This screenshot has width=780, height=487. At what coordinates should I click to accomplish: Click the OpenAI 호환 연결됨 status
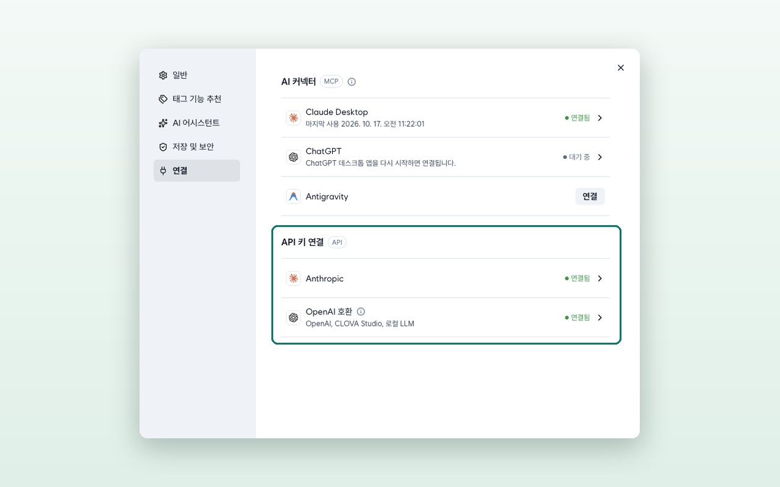click(577, 317)
